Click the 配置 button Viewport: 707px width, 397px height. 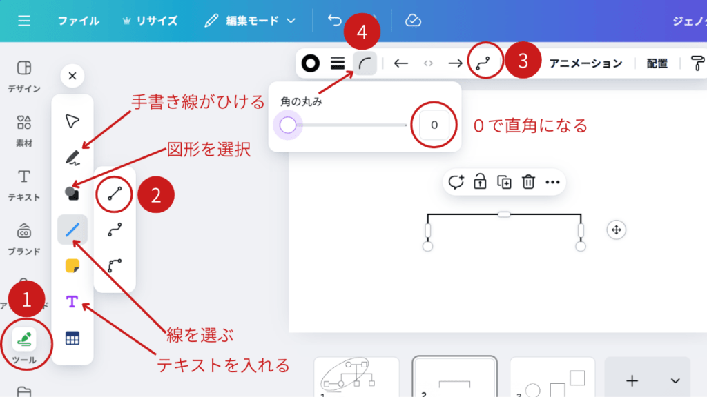point(657,63)
